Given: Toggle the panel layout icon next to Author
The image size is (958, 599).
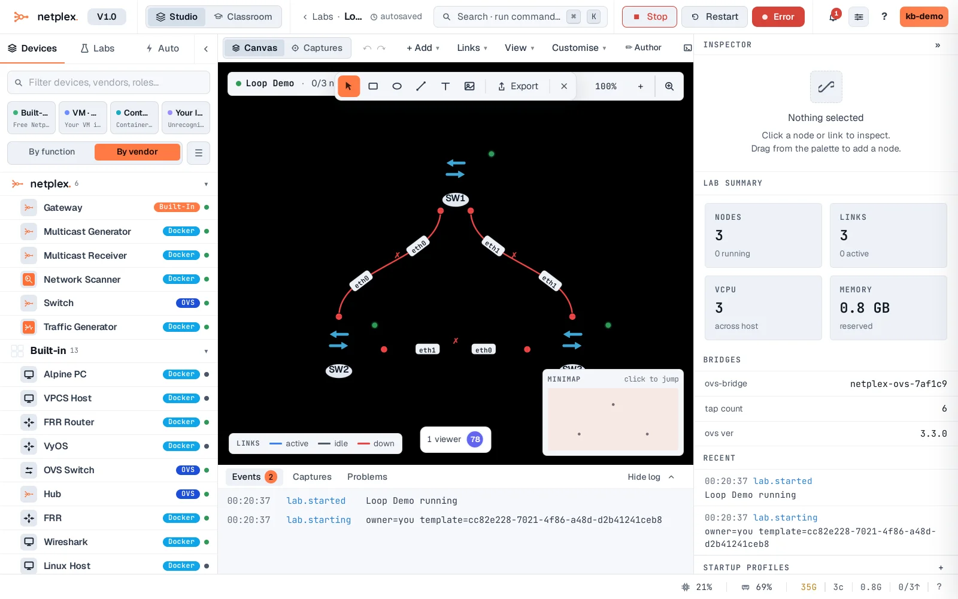Looking at the screenshot, I should click(x=688, y=48).
